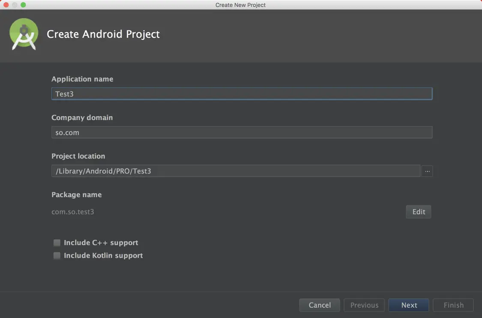Click the Project location label
Image resolution: width=482 pixels, height=318 pixels.
pyautogui.click(x=78, y=156)
